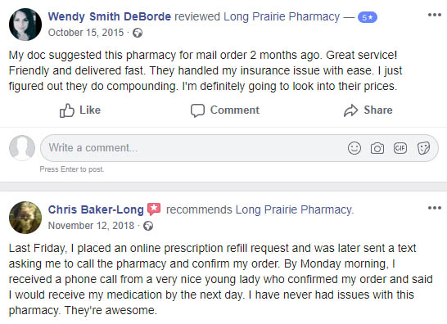Open Wendy Smith DeBorde's profile name link
This screenshot has width=447, height=324.
click(110, 16)
